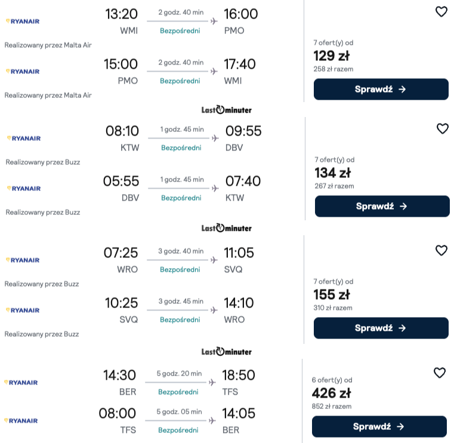Click Ryanair logo on 15:00 PMO return

coord(23,72)
